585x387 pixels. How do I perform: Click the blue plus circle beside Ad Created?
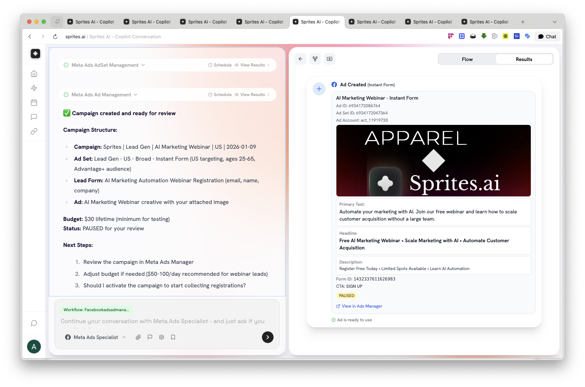tap(319, 89)
